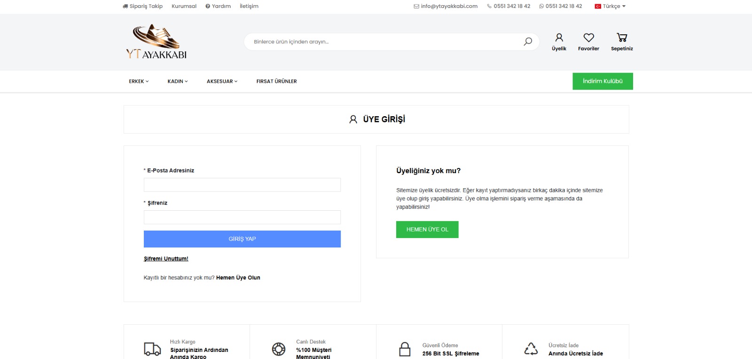Click the HEMEN ÜYE OL button
This screenshot has height=359, width=752.
(427, 230)
